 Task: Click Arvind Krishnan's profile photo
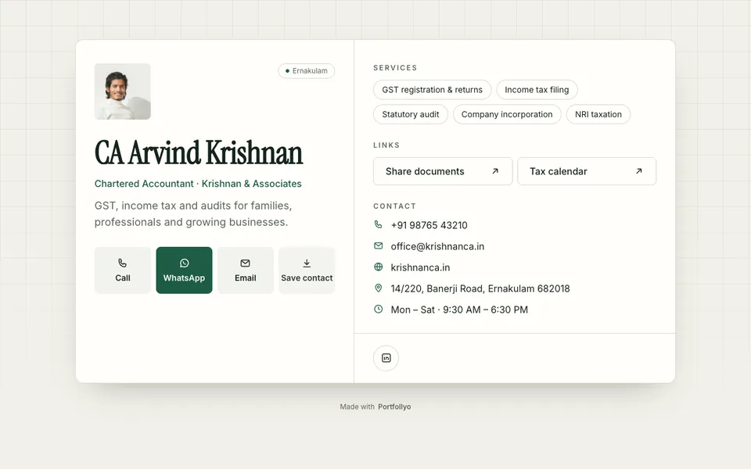[x=123, y=91]
